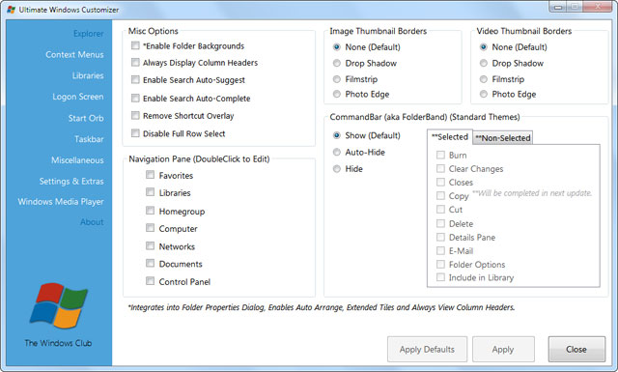This screenshot has width=618, height=372.
Task: Close the window with title bar X
Action: (598, 7)
